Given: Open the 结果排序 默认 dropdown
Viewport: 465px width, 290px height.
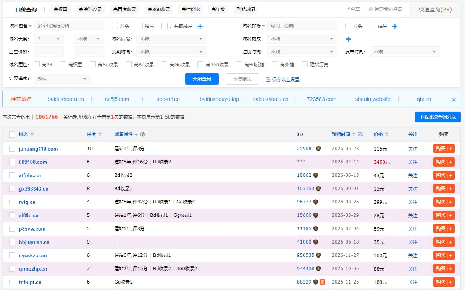Looking at the screenshot, I should coord(62,79).
